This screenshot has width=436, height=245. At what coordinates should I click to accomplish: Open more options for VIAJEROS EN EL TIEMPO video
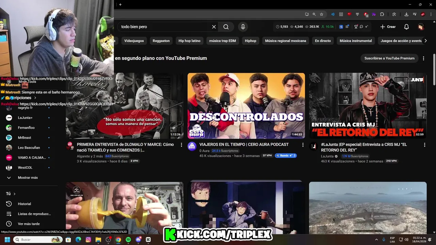(303, 145)
